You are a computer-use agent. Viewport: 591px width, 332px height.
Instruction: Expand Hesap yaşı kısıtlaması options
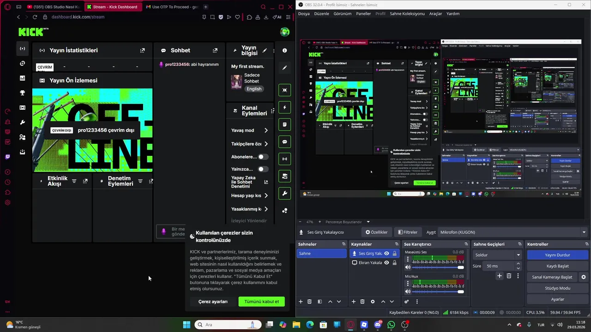click(266, 196)
